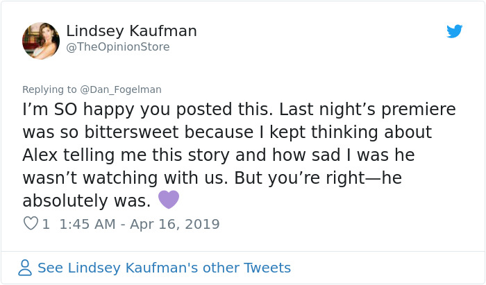Click the like count number 1
486x285 pixels.
click(x=46, y=224)
